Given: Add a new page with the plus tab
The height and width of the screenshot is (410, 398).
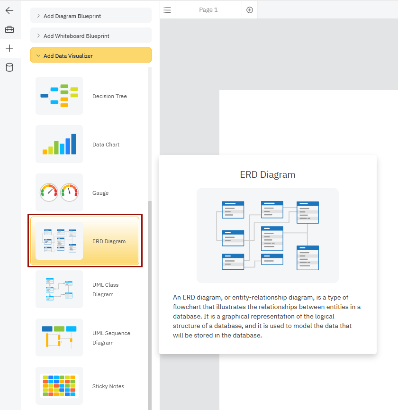Looking at the screenshot, I should pos(249,9).
